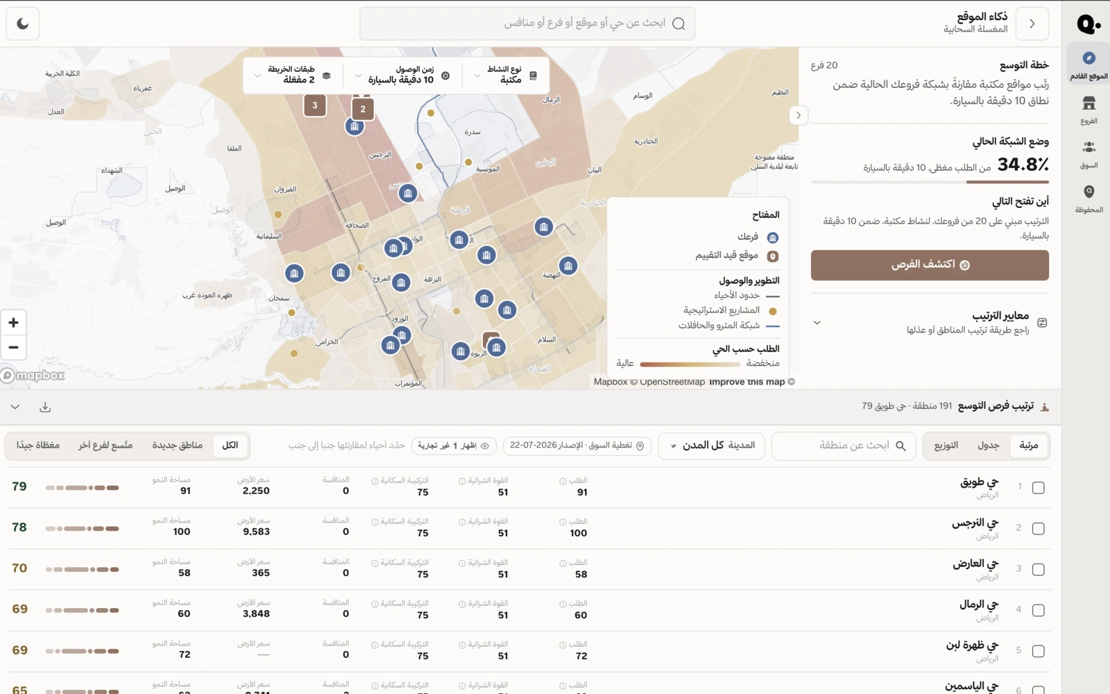The width and height of the screenshot is (1110, 694).
Task: Open زمن الوصول 10 دقيقة dropdown
Action: (x=402, y=75)
